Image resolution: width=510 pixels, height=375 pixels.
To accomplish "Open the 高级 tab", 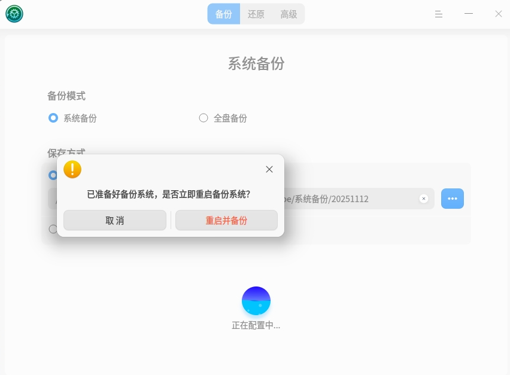I will (289, 14).
